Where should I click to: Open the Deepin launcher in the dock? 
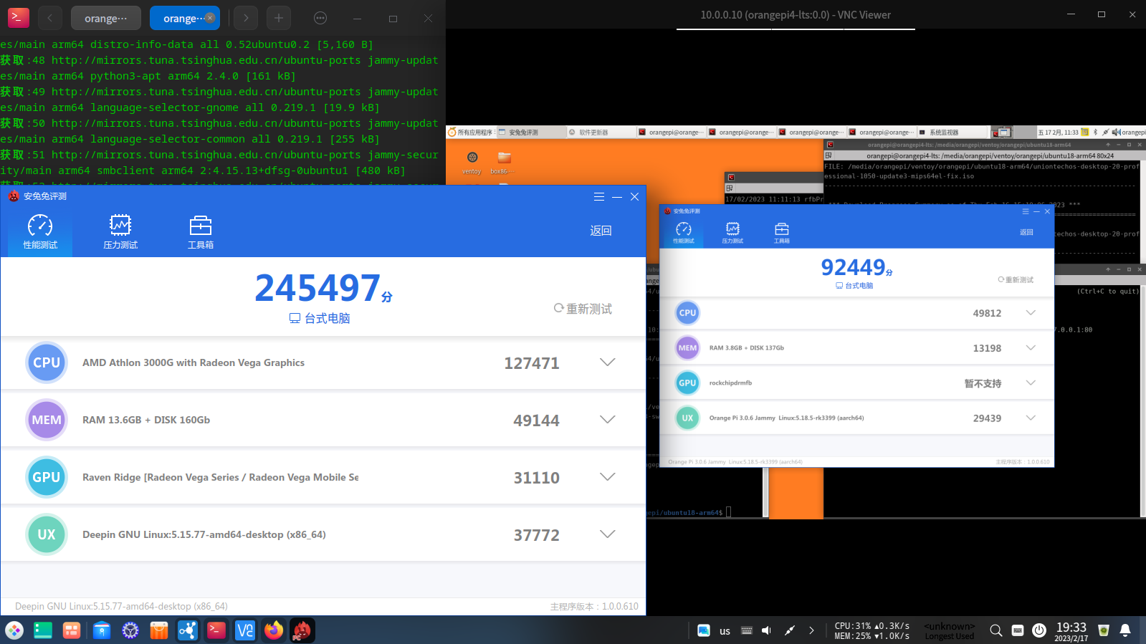coord(14,630)
